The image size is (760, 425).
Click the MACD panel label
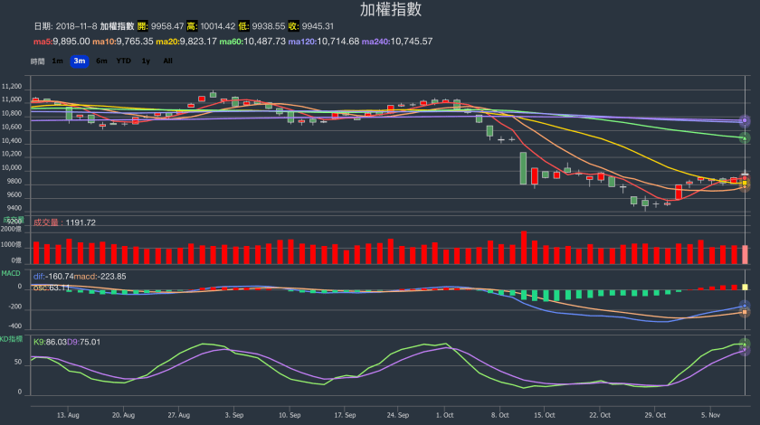point(11,273)
